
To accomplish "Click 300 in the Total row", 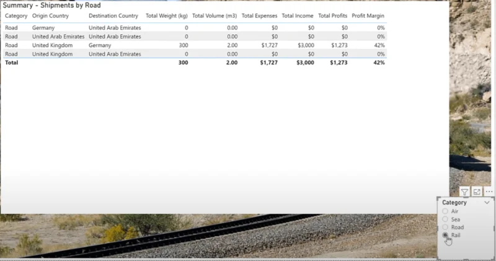I will click(x=183, y=63).
